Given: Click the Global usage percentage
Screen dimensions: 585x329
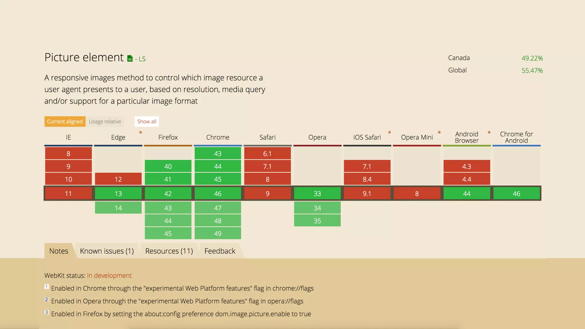Looking at the screenshot, I should pos(532,71).
